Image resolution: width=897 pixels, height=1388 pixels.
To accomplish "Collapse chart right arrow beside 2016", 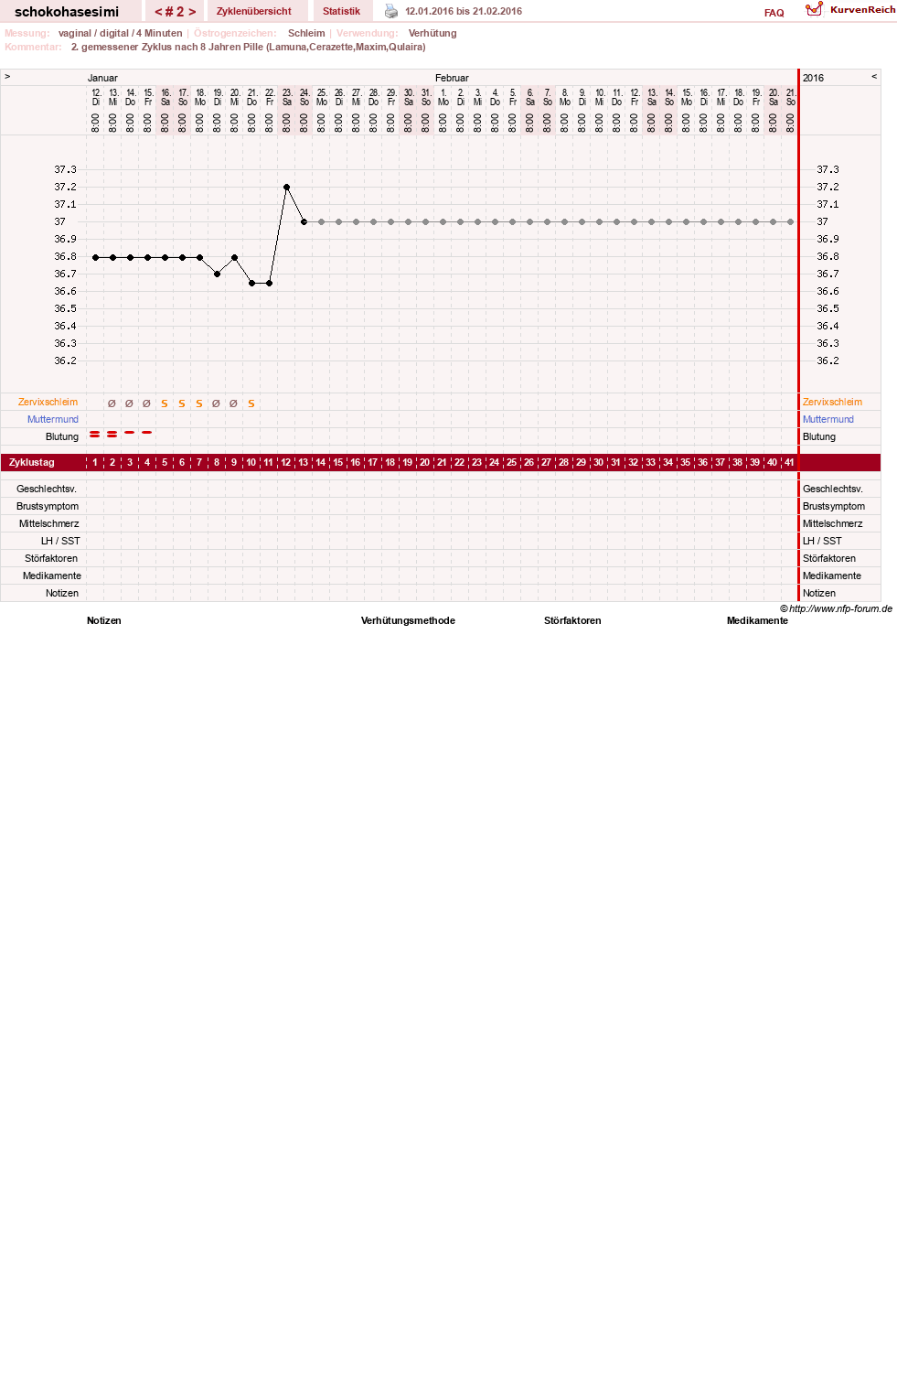I will (874, 77).
